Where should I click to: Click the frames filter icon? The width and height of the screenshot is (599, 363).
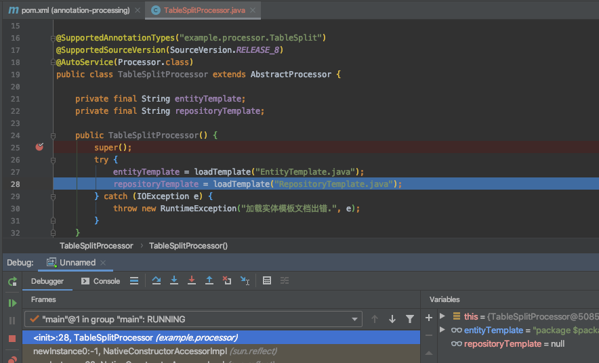coord(410,319)
